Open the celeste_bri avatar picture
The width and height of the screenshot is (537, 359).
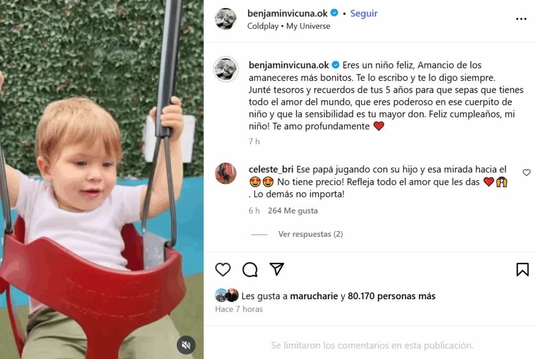click(225, 174)
